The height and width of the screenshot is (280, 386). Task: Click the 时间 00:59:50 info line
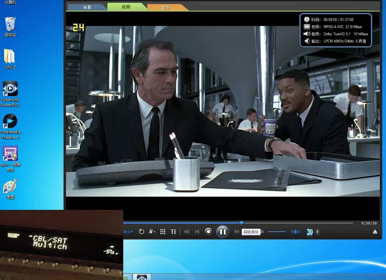point(329,19)
